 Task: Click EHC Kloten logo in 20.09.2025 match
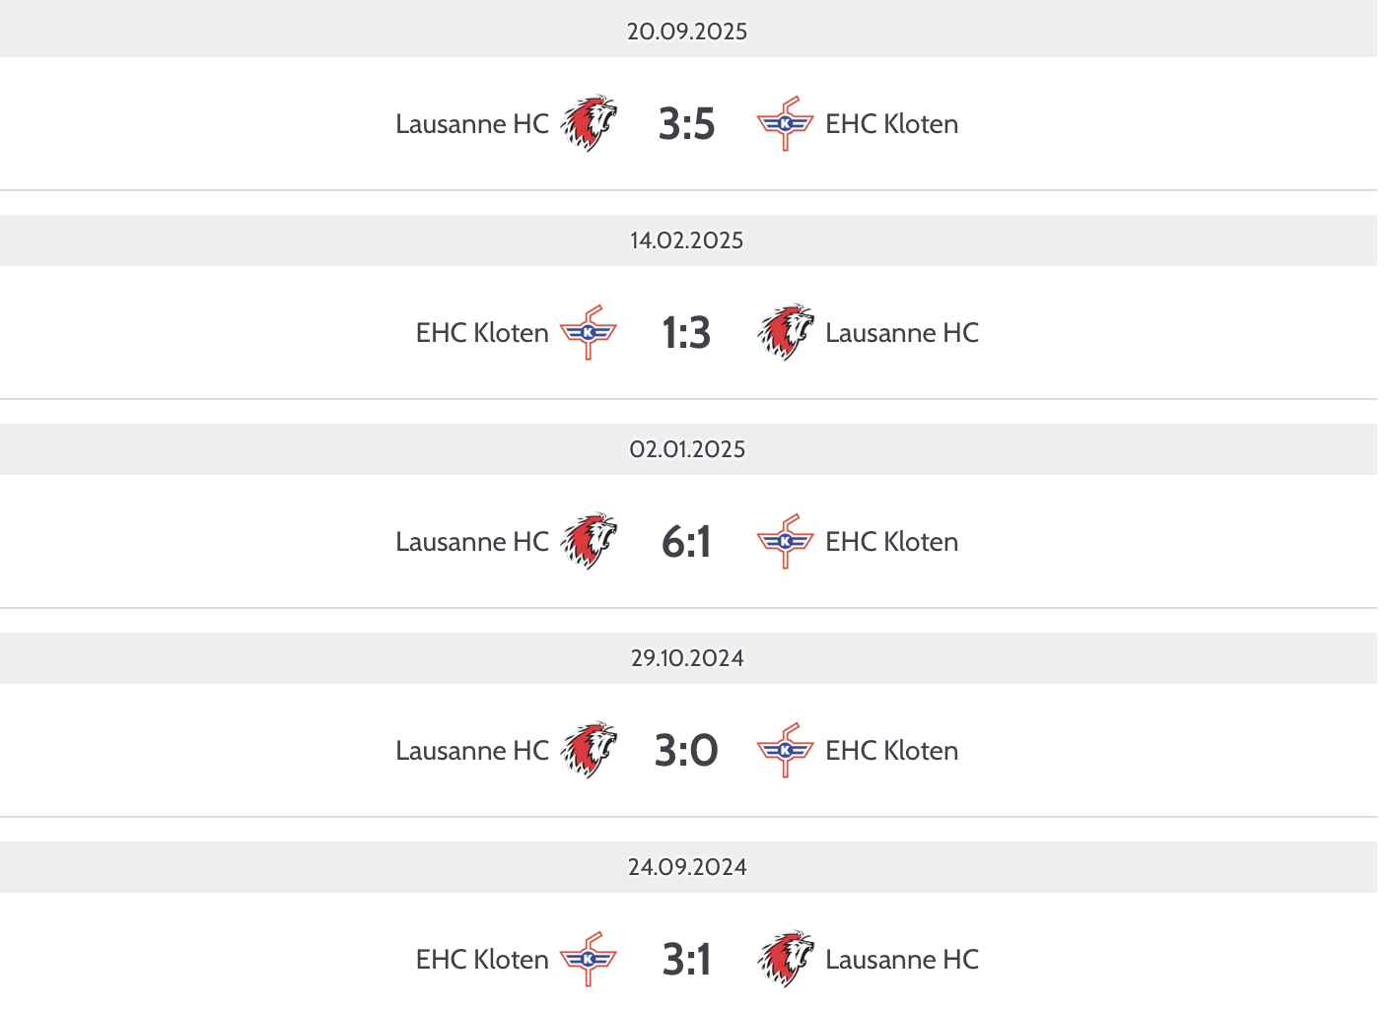click(785, 124)
